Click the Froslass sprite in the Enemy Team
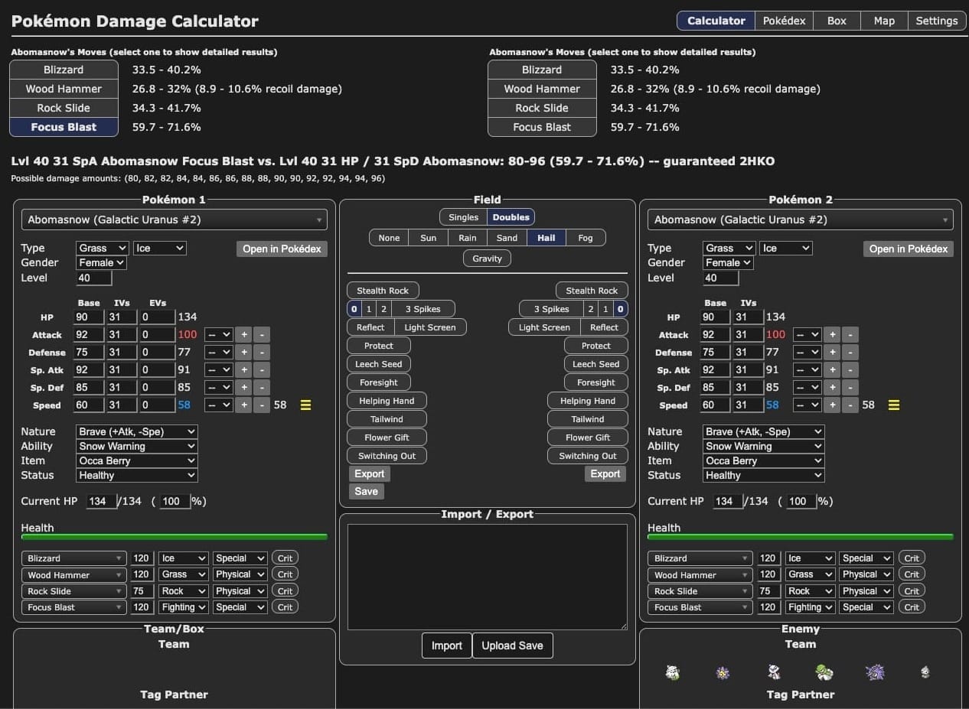This screenshot has height=709, width=969. [773, 672]
